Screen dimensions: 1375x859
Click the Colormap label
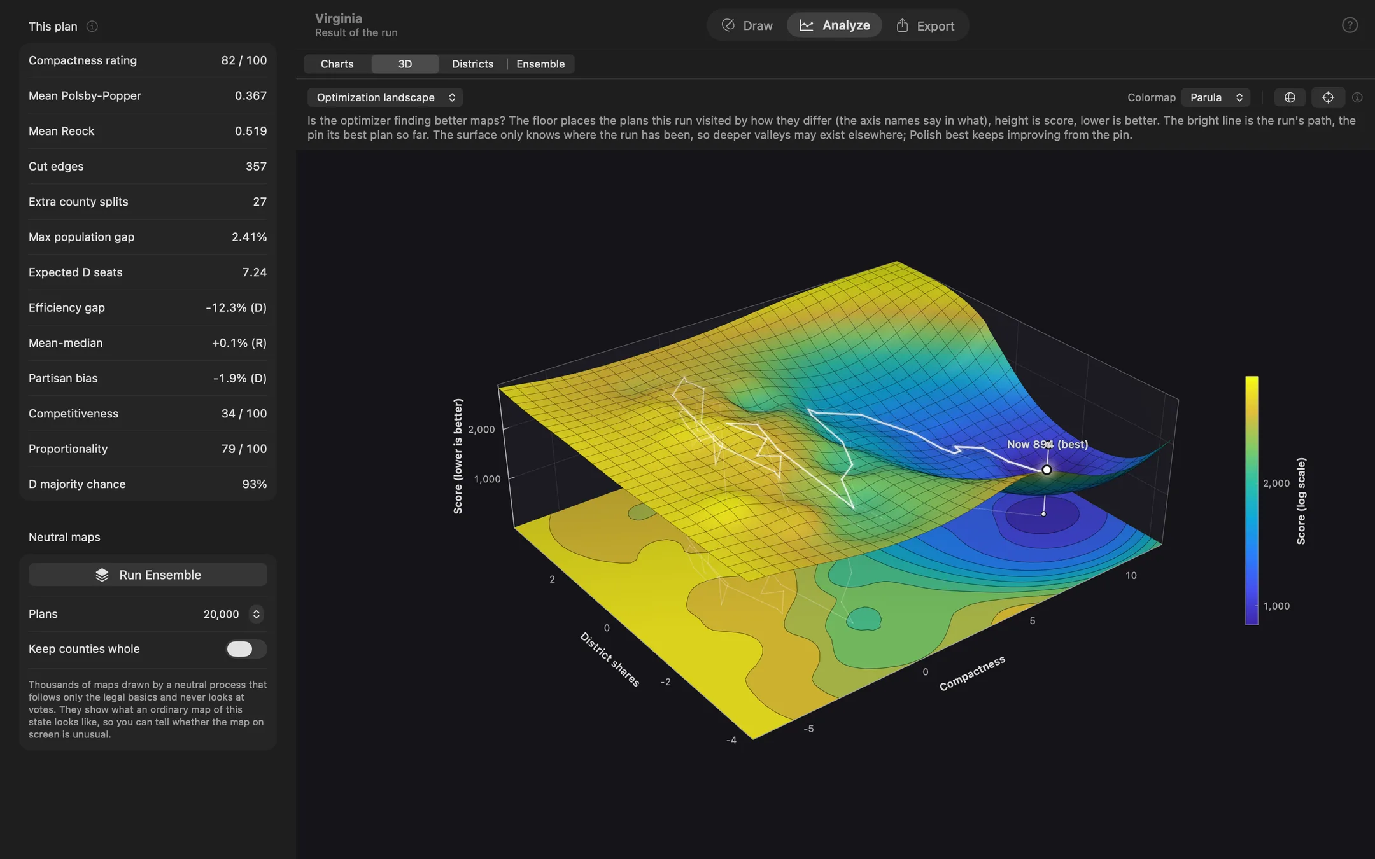1152,97
